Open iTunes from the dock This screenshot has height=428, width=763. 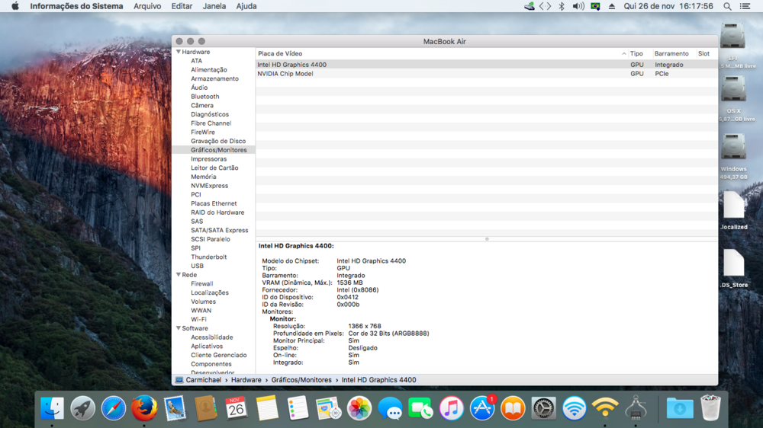[x=452, y=409]
